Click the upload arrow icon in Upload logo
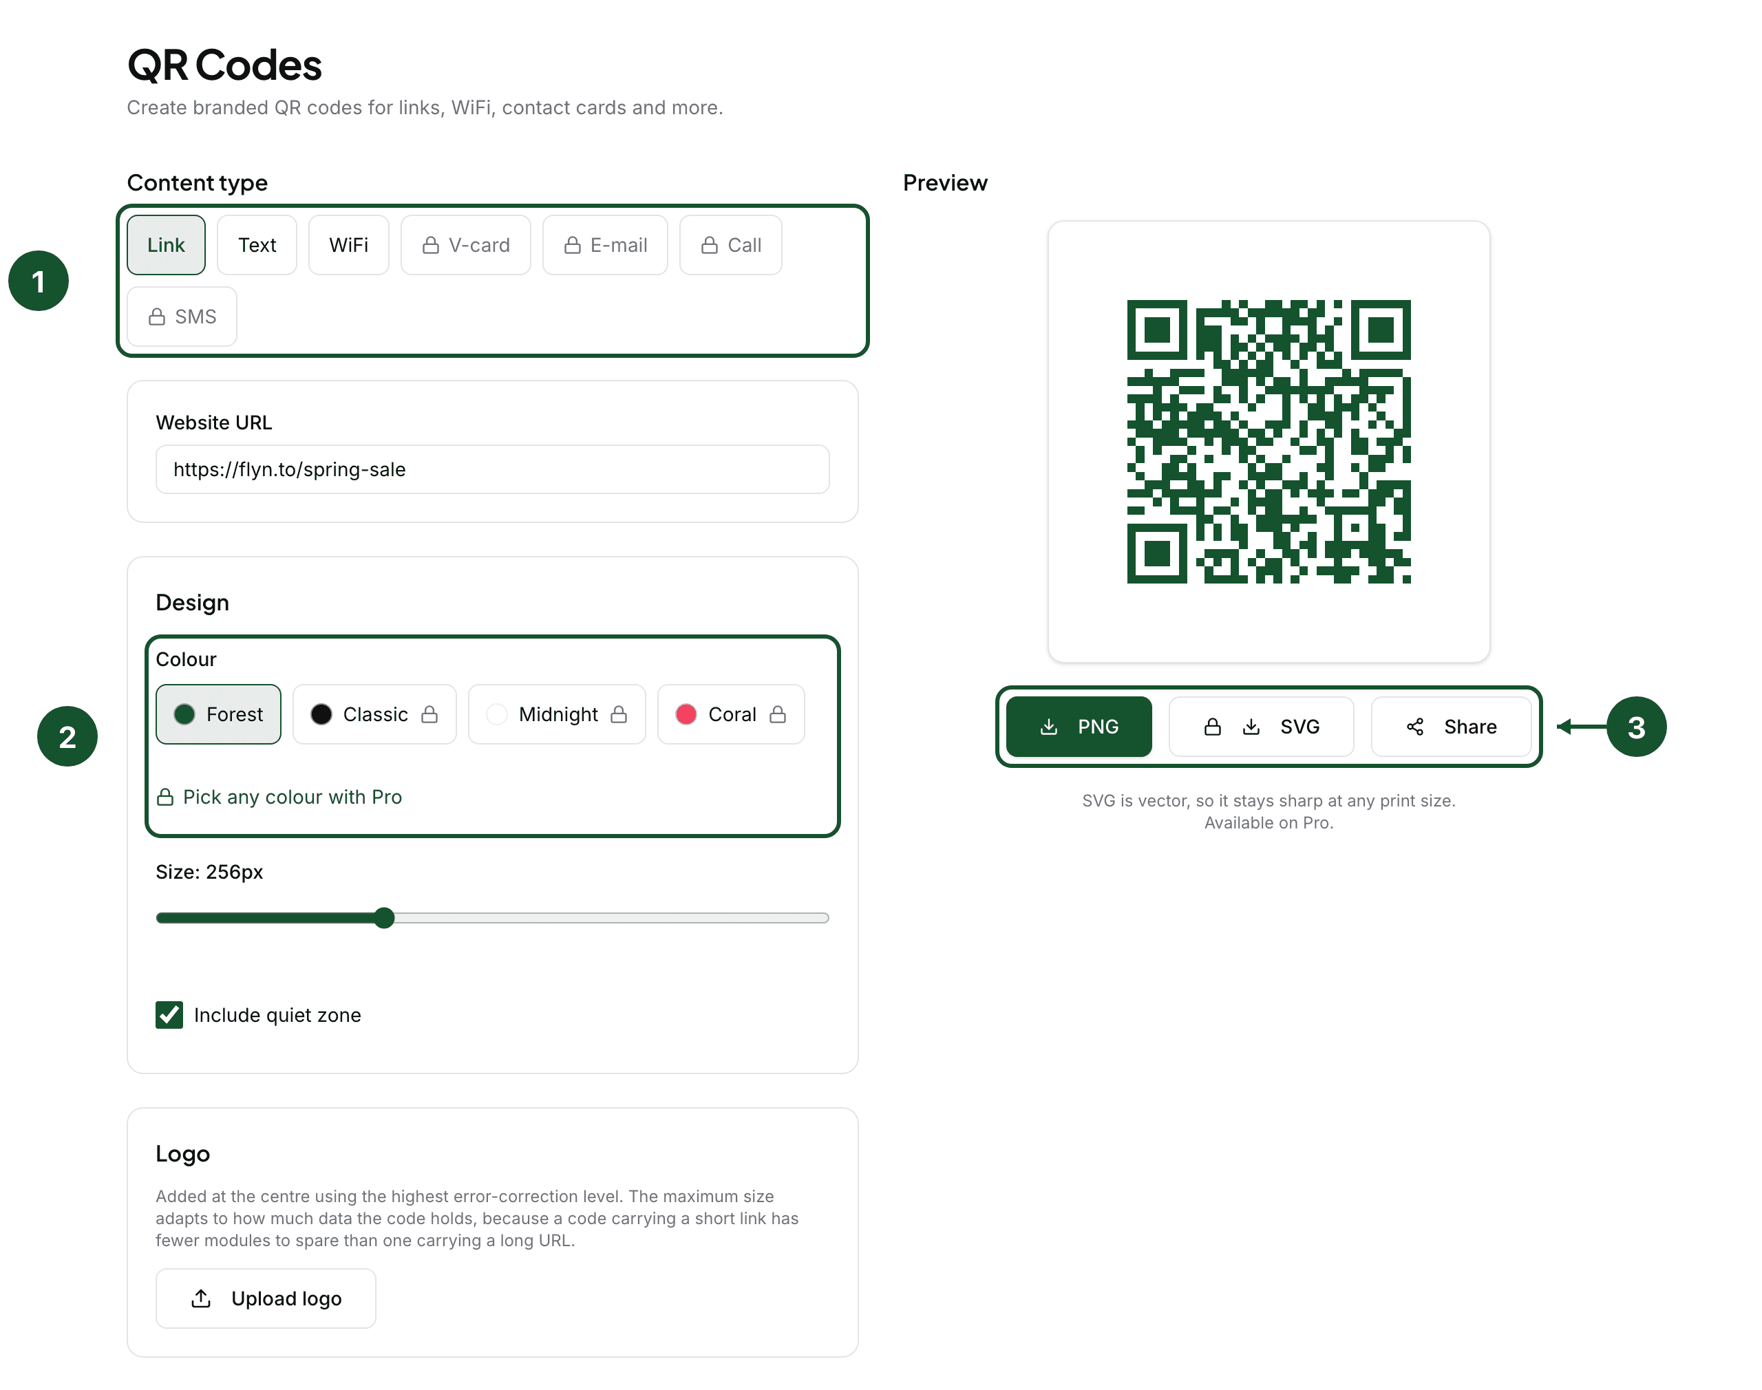This screenshot has height=1390, width=1762. tap(201, 1299)
